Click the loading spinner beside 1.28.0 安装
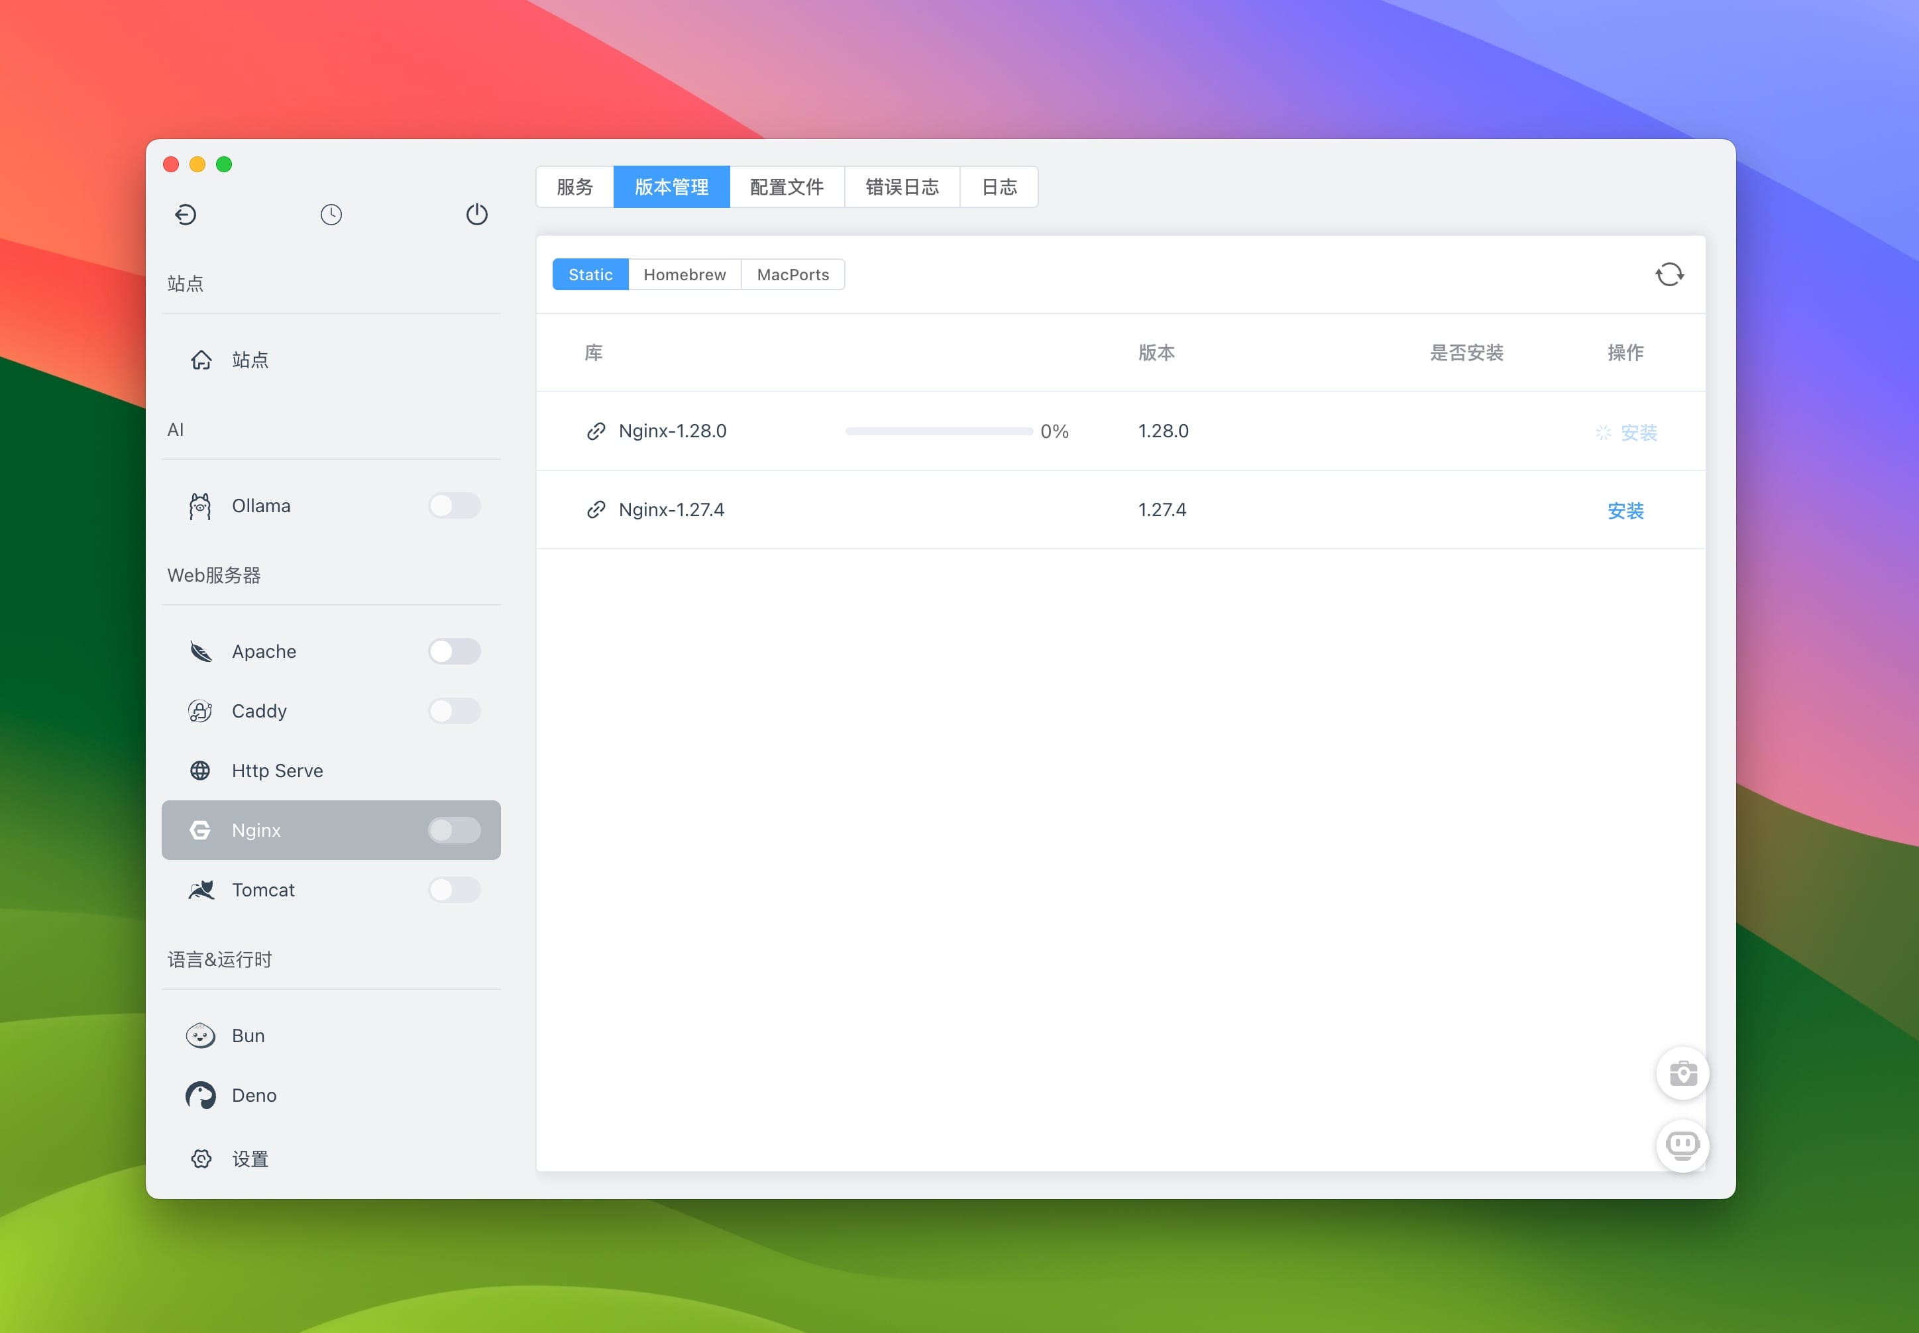 [x=1603, y=433]
